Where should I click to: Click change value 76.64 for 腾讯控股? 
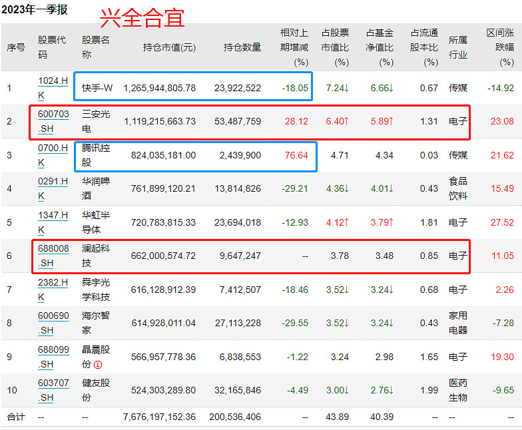[x=296, y=155]
